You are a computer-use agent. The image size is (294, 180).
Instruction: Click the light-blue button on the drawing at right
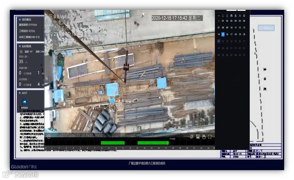[x=266, y=28]
